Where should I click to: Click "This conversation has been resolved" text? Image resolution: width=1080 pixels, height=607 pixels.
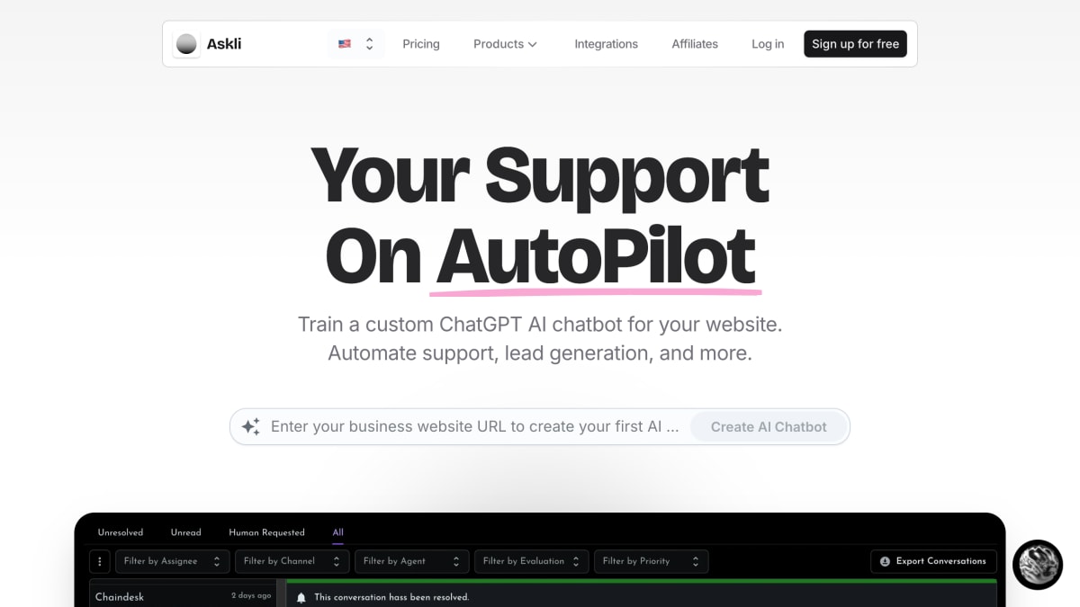(x=391, y=597)
